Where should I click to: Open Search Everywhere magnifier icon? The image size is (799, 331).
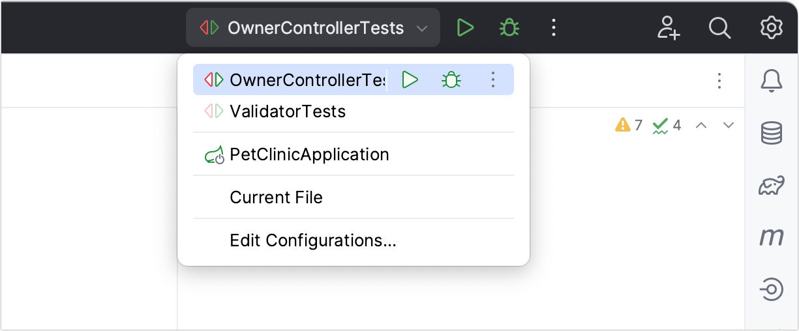pyautogui.click(x=719, y=28)
